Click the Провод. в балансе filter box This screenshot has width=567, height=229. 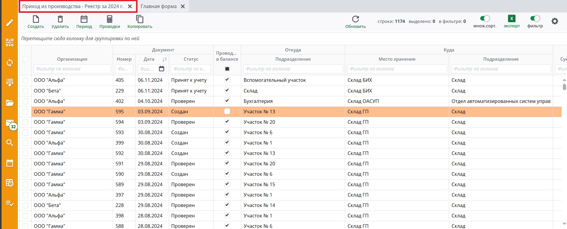[x=227, y=69]
